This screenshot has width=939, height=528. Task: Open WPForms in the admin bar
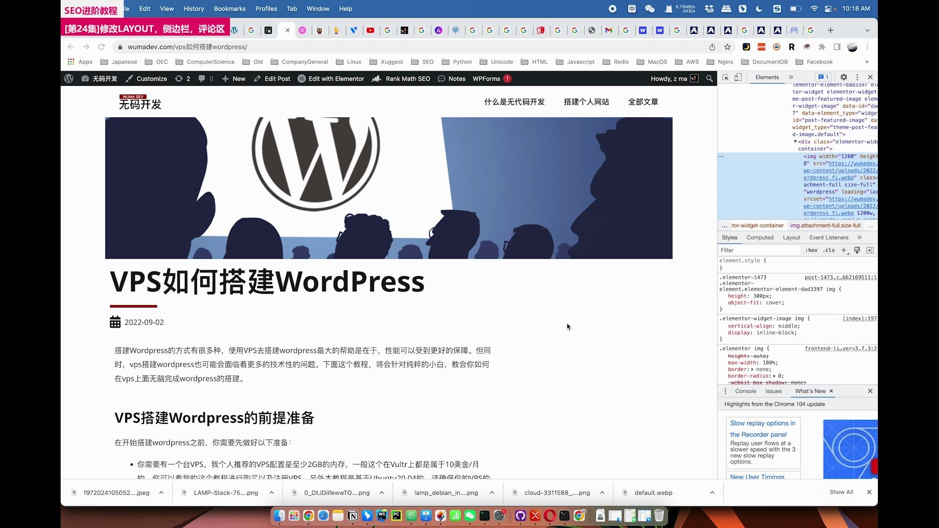492,78
